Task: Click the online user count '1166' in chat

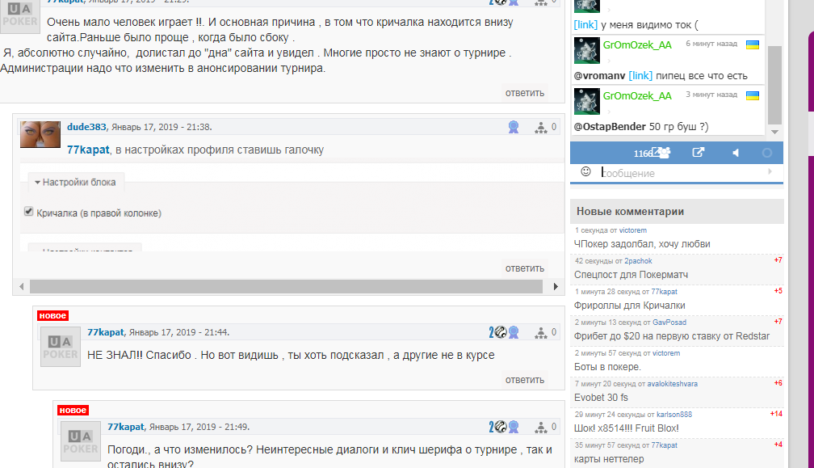Action: click(643, 154)
